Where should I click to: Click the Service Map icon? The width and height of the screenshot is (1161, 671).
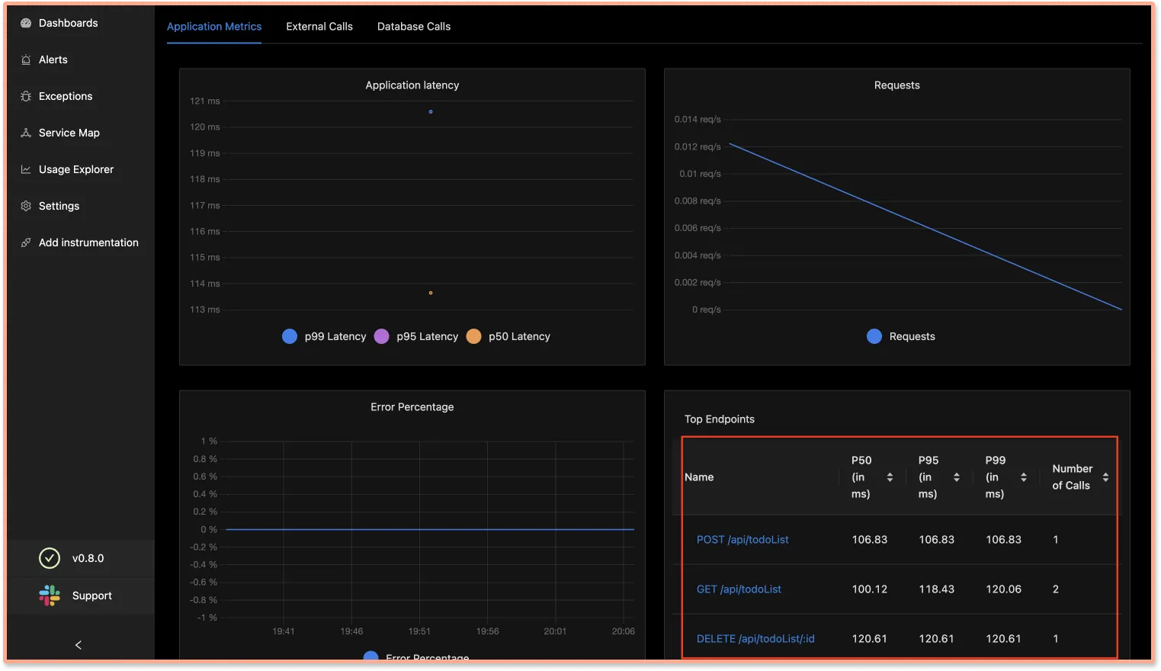point(26,133)
